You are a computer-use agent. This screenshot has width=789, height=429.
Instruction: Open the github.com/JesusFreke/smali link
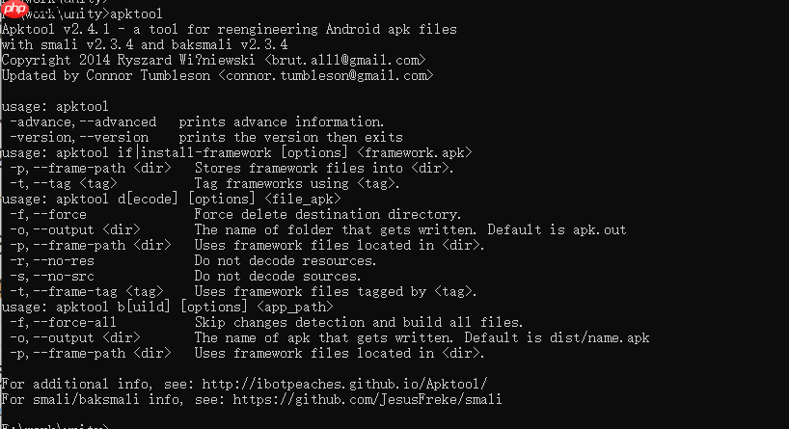[x=381, y=399]
